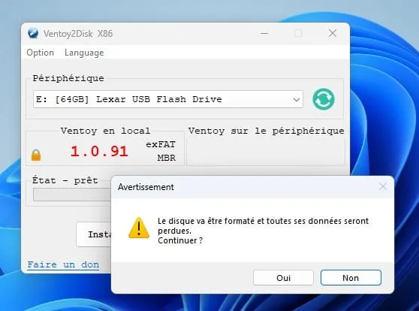Click the Avertissement dialog title
The height and width of the screenshot is (311, 419).
146,187
